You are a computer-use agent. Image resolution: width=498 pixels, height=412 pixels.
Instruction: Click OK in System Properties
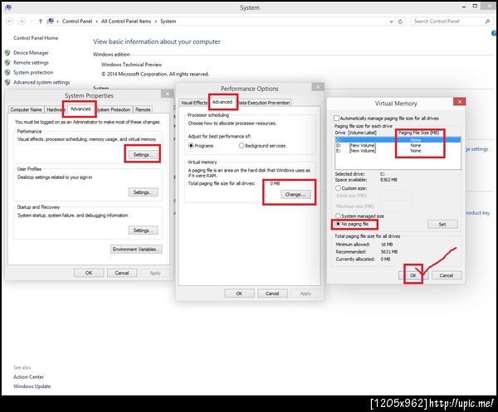(x=89, y=273)
